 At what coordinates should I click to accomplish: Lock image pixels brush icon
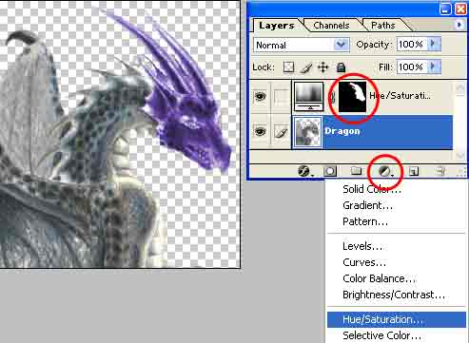tap(306, 67)
